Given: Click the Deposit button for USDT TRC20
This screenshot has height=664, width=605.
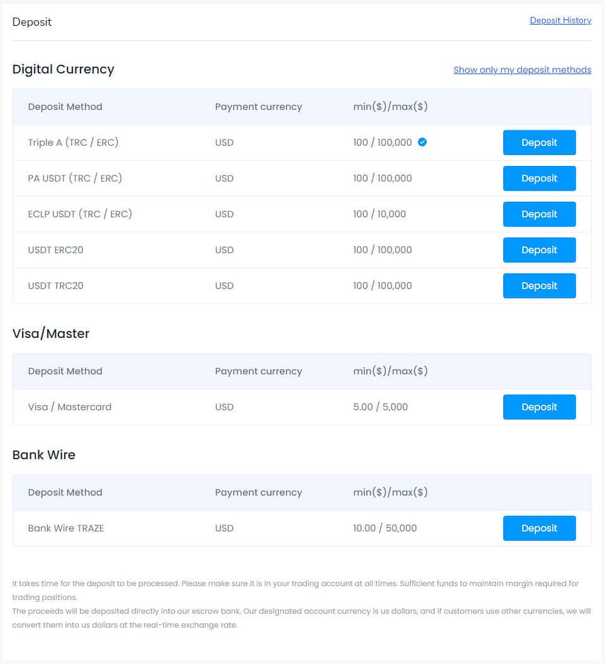Looking at the screenshot, I should (x=539, y=285).
